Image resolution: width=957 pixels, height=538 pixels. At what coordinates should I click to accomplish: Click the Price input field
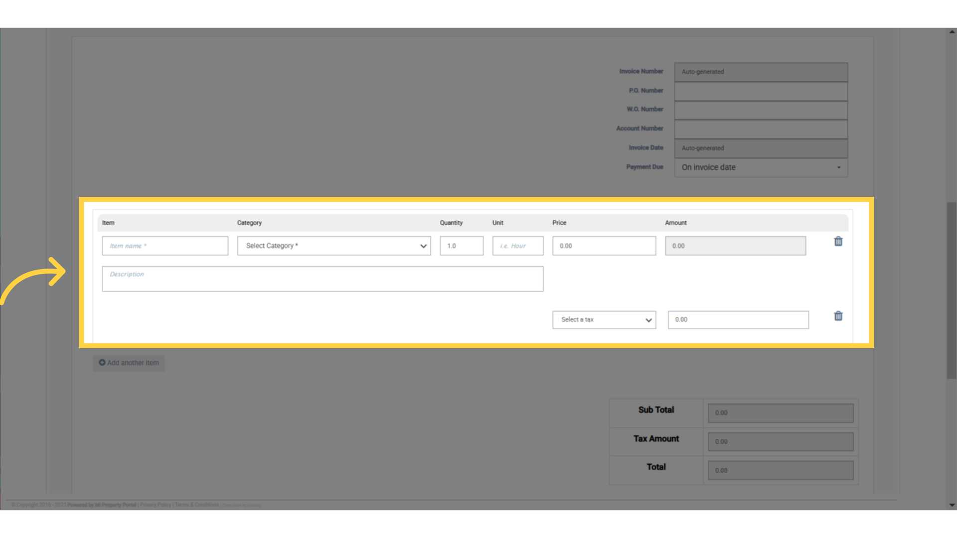604,246
